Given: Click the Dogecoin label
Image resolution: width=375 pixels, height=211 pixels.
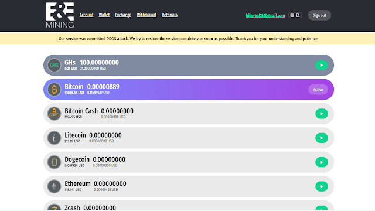Looking at the screenshot, I should click(x=77, y=159).
